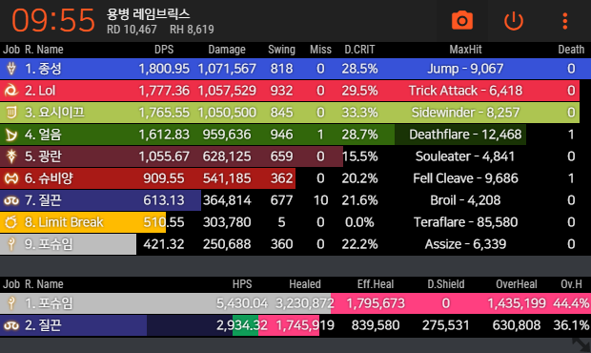Click the camera screenshot icon
The height and width of the screenshot is (353, 591).
[x=462, y=21]
